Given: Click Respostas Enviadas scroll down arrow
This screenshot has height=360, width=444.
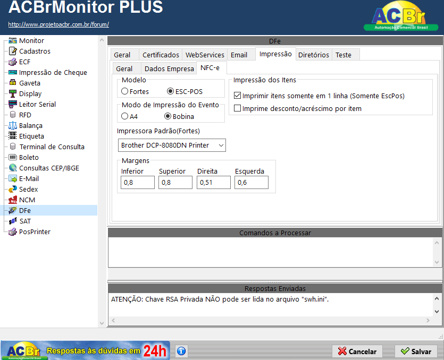Looking at the screenshot, I should click(x=437, y=311).
